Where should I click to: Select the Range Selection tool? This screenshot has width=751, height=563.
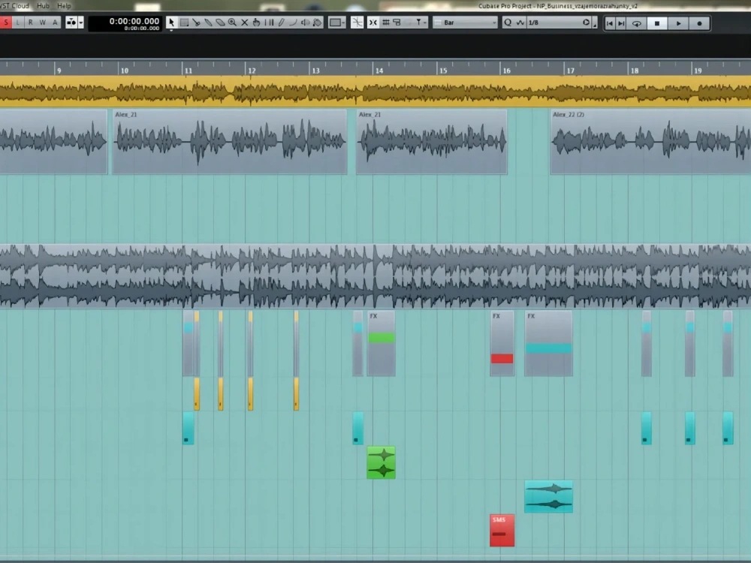pos(184,23)
